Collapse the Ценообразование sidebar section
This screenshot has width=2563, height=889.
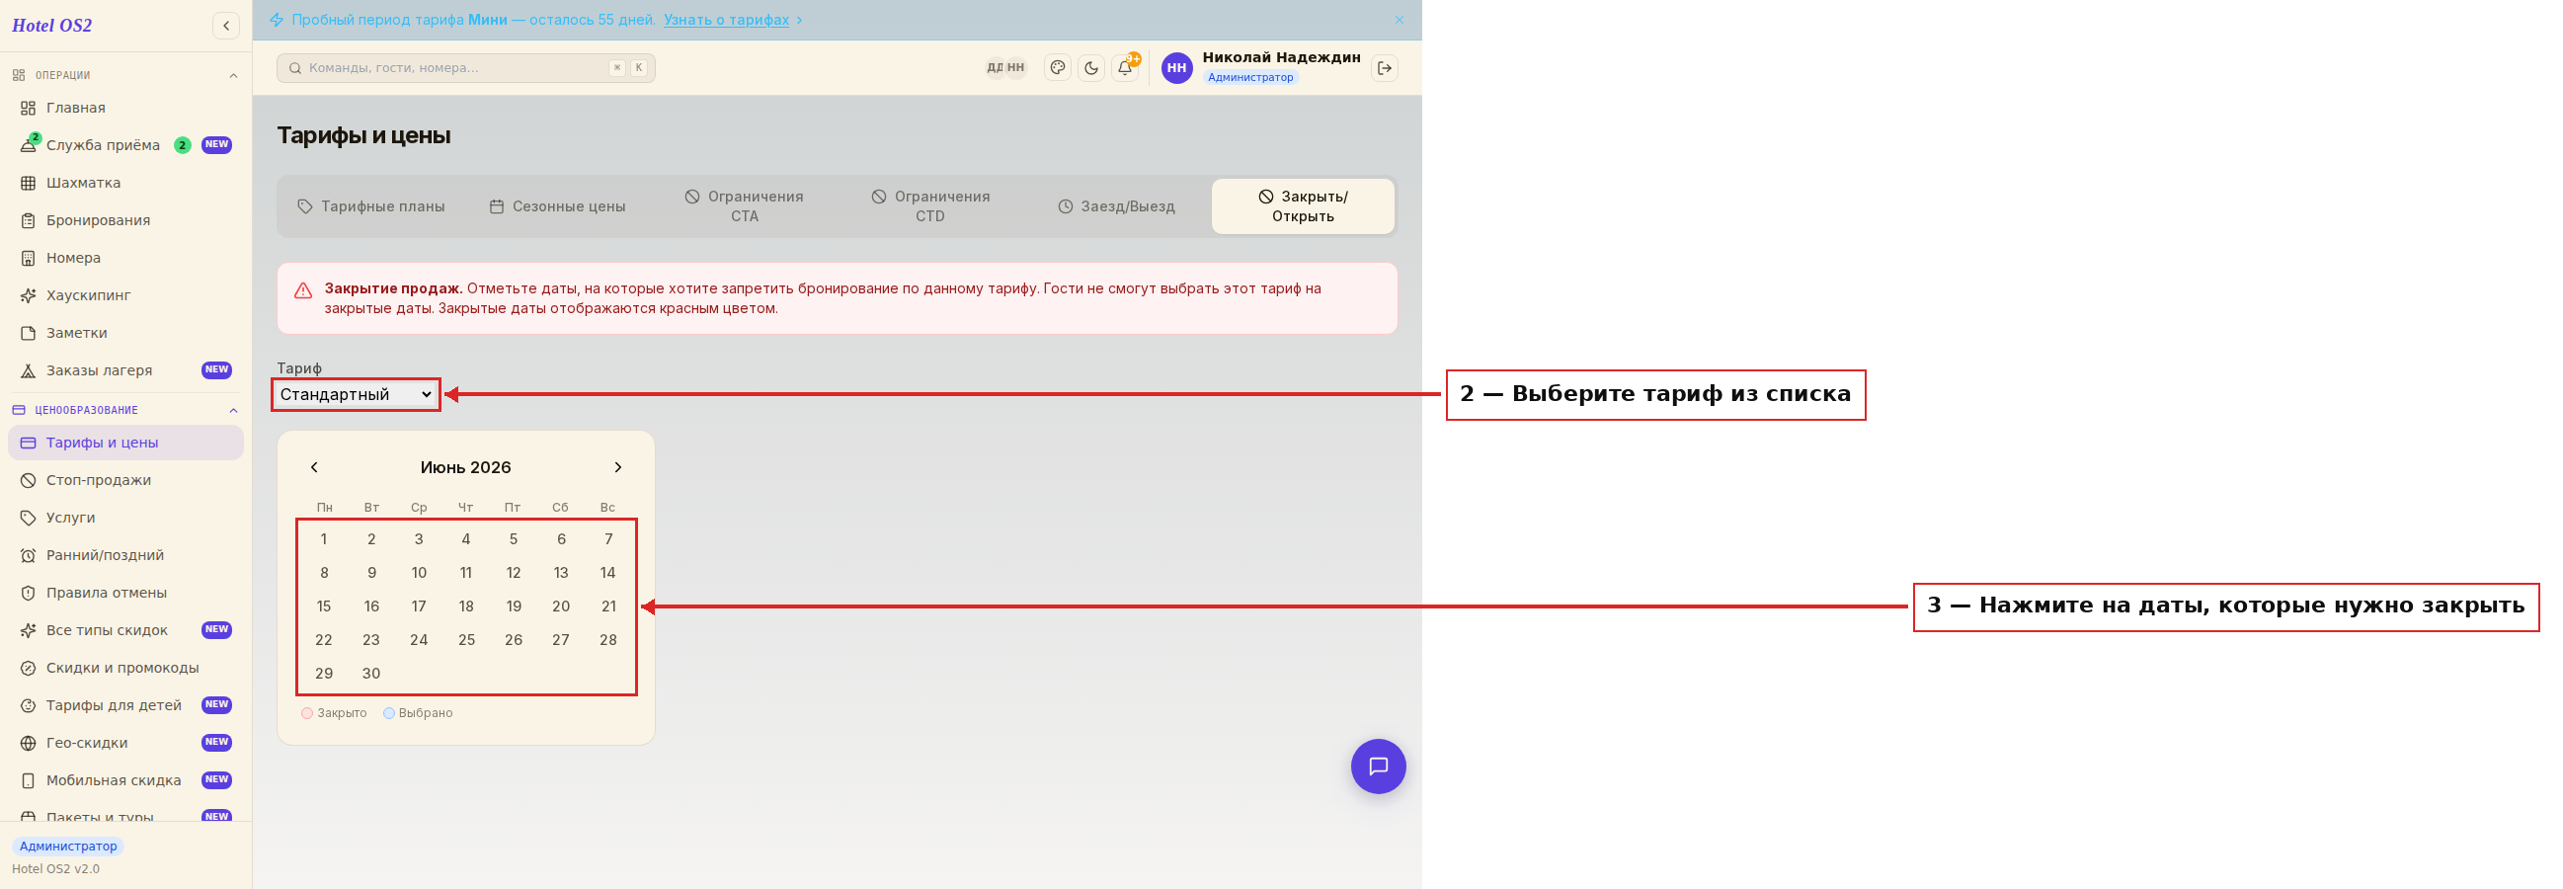tap(234, 410)
